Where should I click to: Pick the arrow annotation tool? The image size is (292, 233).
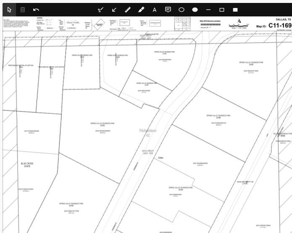tap(114, 9)
